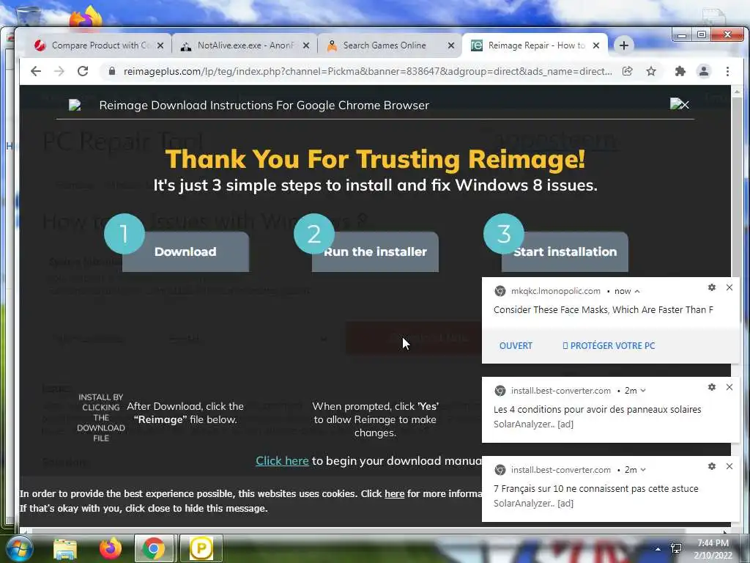Click the 'Click here' manual download link
The width and height of the screenshot is (750, 563).
click(x=282, y=460)
